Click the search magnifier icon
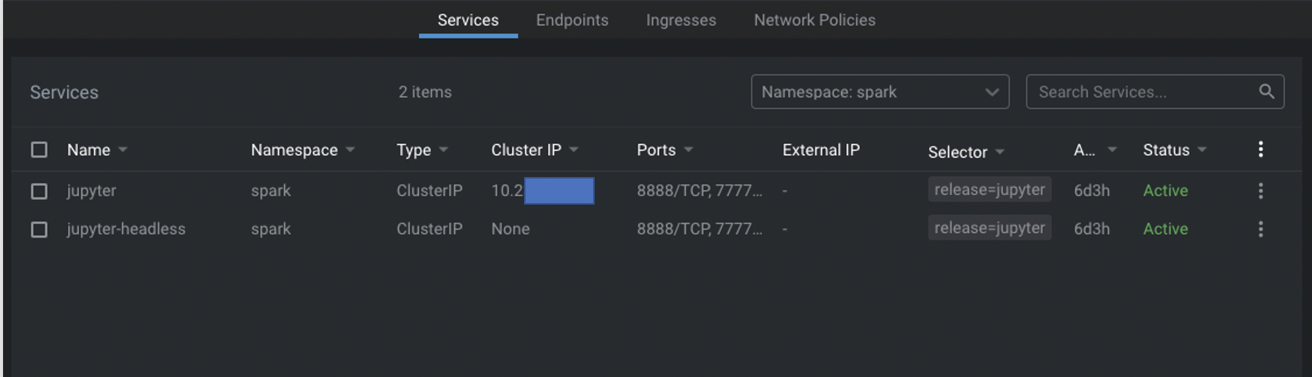Screen dimensions: 1312x377 [x=1266, y=92]
